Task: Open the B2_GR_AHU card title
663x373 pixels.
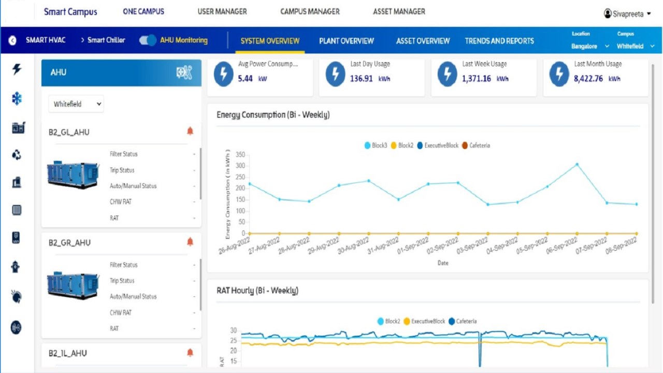Action: pyautogui.click(x=69, y=242)
